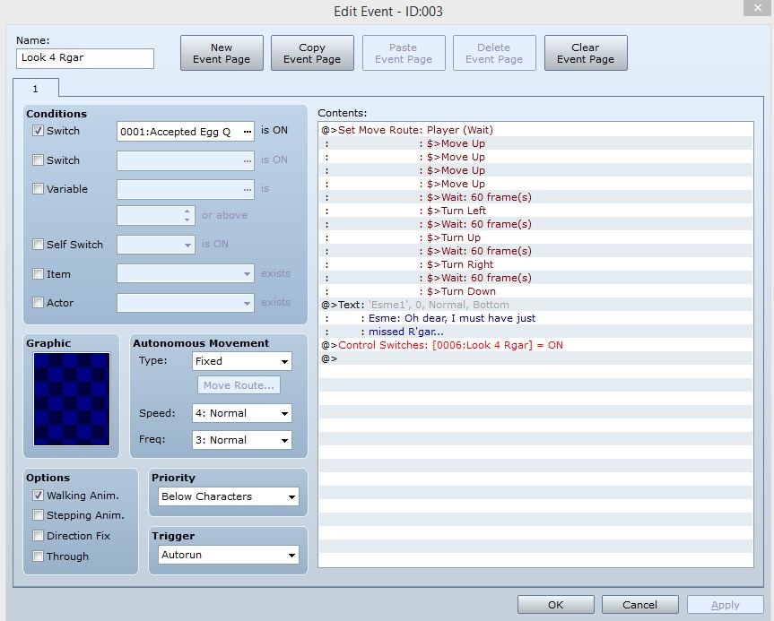The image size is (774, 621).
Task: Open the Item condition dropdown
Action: pyautogui.click(x=186, y=273)
